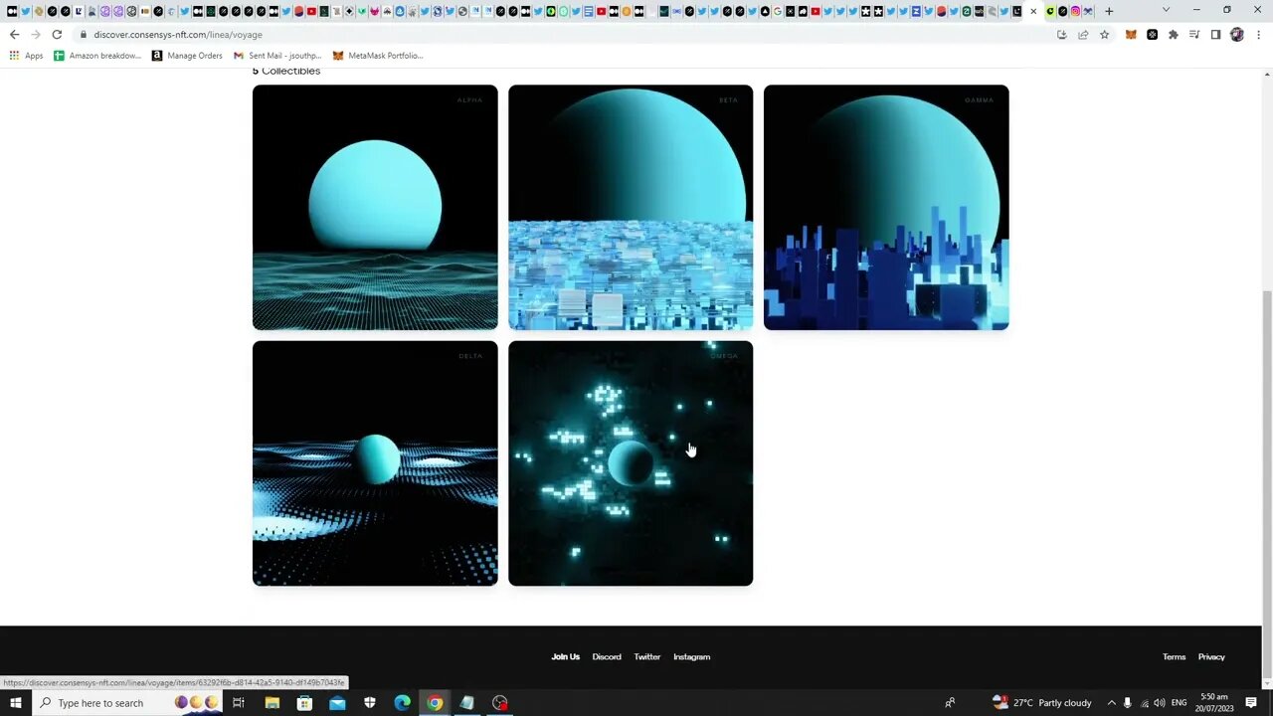Click the microphone tray icon

click(1127, 703)
